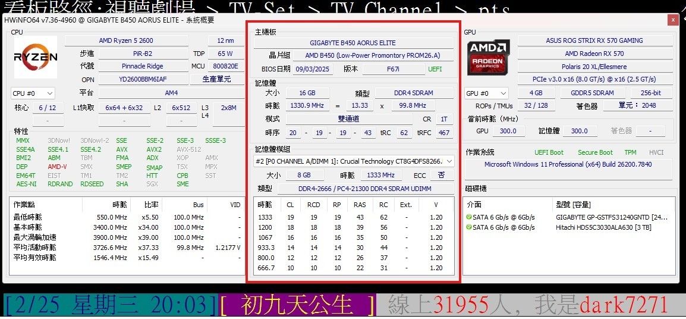Select the GIGABYTE GP-GSTFS31240GNTD drive entry
The image size is (686, 319).
pyautogui.click(x=611, y=217)
